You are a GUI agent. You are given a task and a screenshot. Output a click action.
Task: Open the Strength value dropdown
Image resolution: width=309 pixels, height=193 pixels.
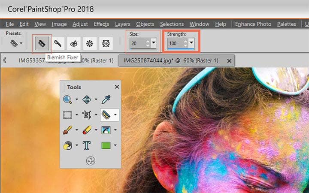tap(191, 43)
